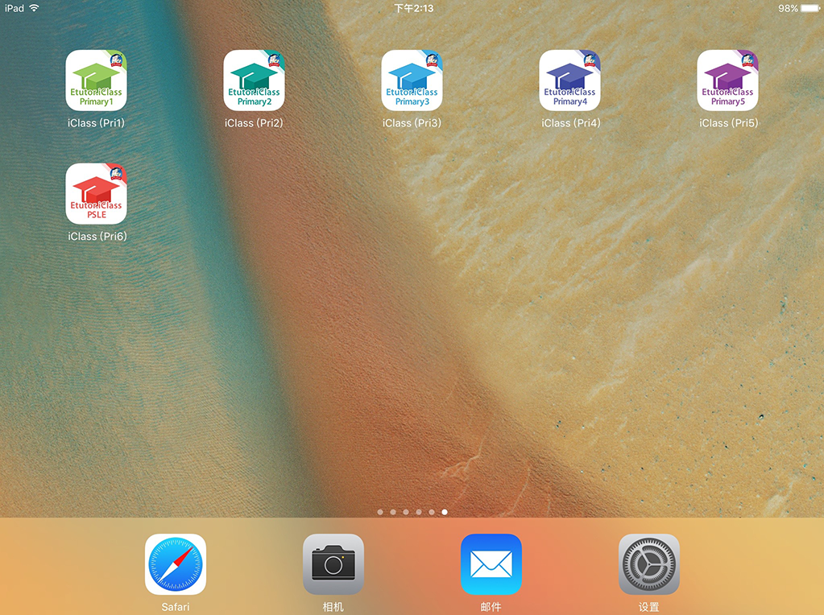The width and height of the screenshot is (824, 615).
Task: Open Safari from the dock
Action: point(176,564)
